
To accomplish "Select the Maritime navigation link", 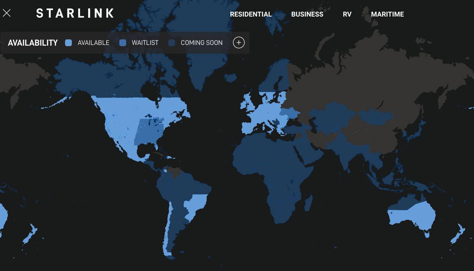I will coord(387,14).
